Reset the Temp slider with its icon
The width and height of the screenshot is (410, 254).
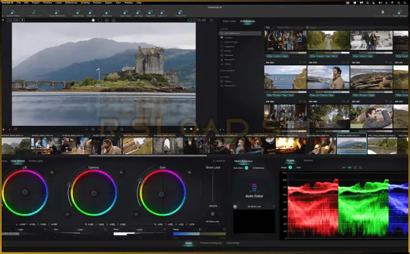click(224, 230)
